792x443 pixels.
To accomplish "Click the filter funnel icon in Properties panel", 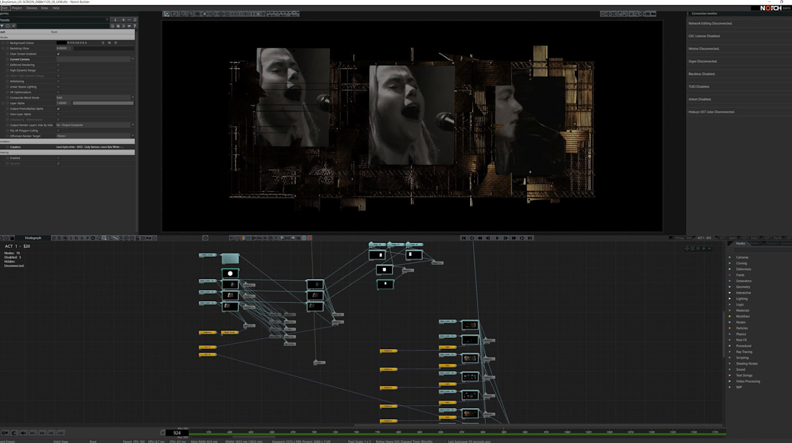I will (2, 26).
